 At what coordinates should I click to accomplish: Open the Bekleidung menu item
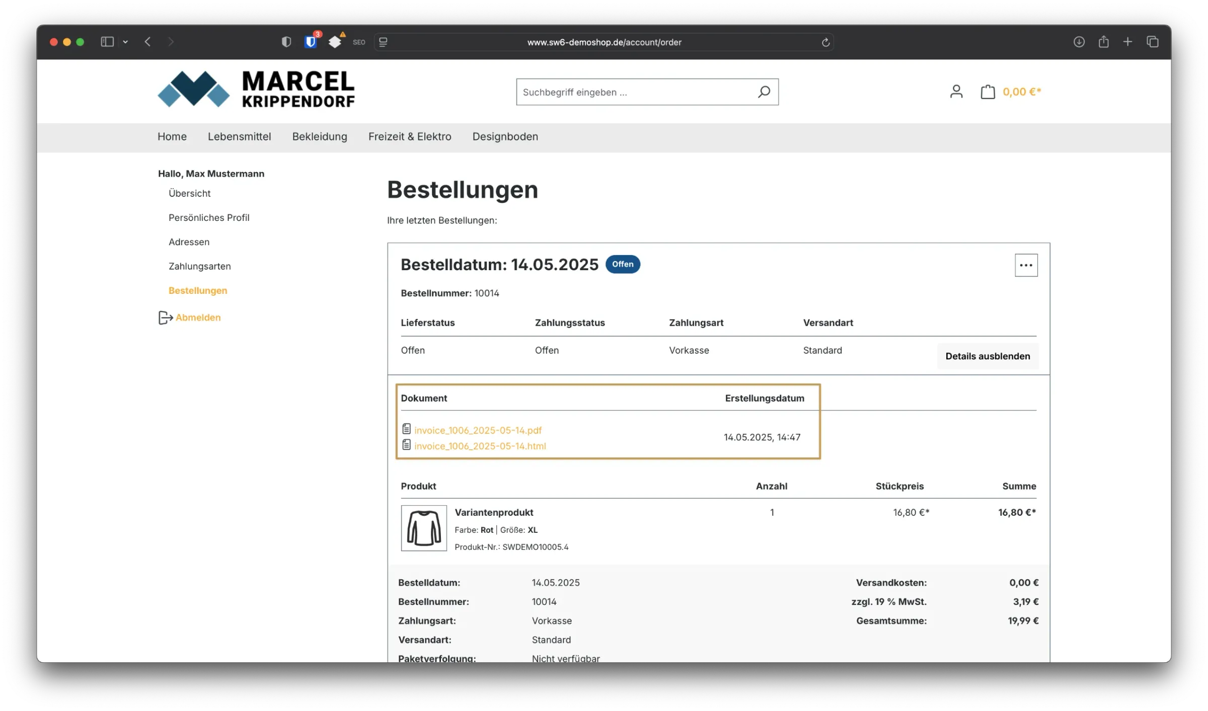[x=319, y=136]
